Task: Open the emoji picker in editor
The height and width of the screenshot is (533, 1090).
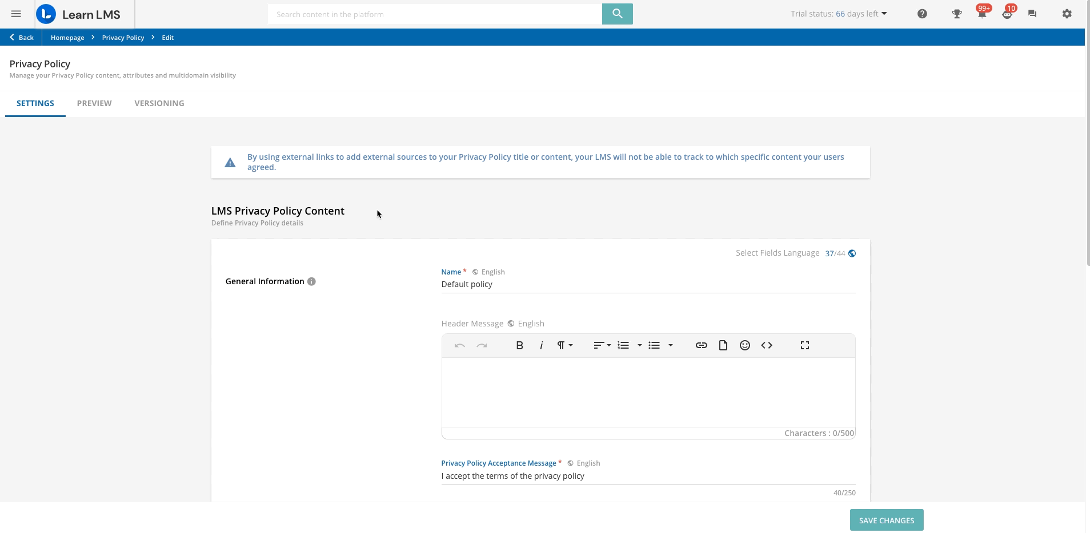Action: [x=744, y=345]
